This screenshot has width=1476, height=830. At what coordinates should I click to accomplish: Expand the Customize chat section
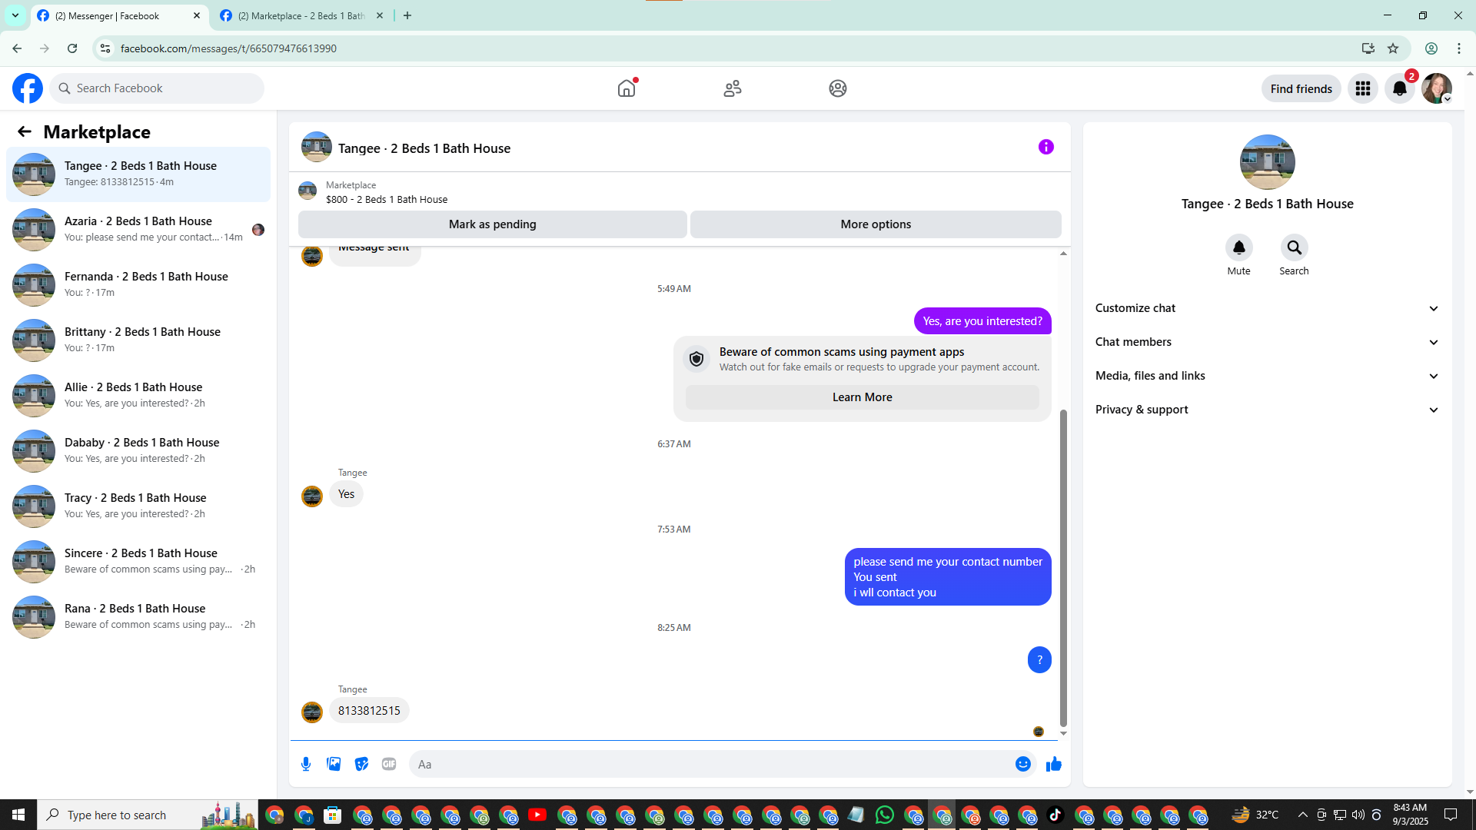(x=1267, y=308)
